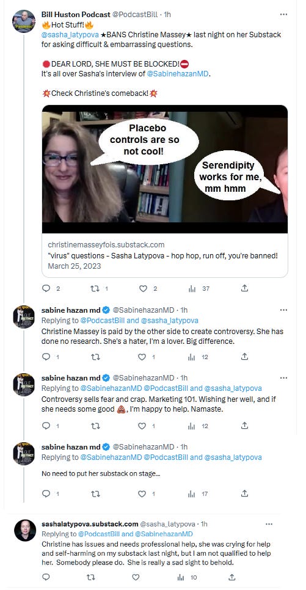
Task: Open more options on first sabine hazan reply
Action: click(x=284, y=310)
